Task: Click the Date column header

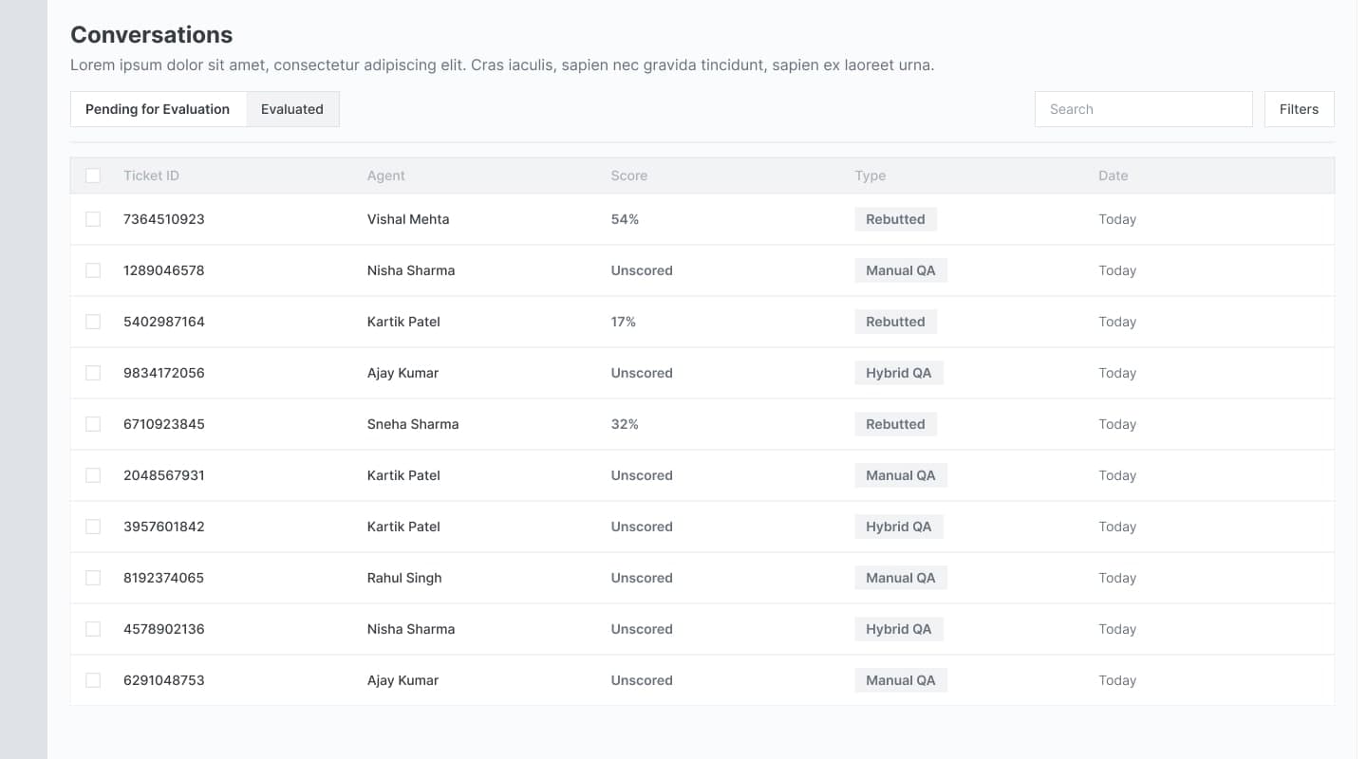Action: point(1114,176)
